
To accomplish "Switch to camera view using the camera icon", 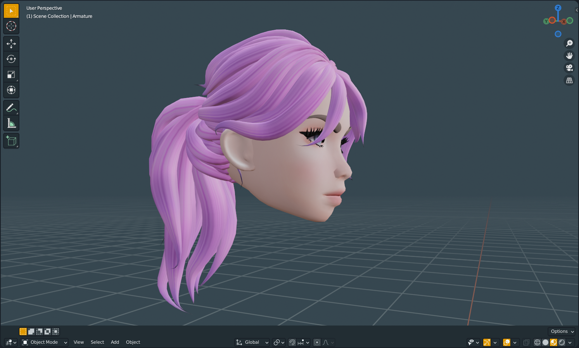I will click(x=569, y=68).
